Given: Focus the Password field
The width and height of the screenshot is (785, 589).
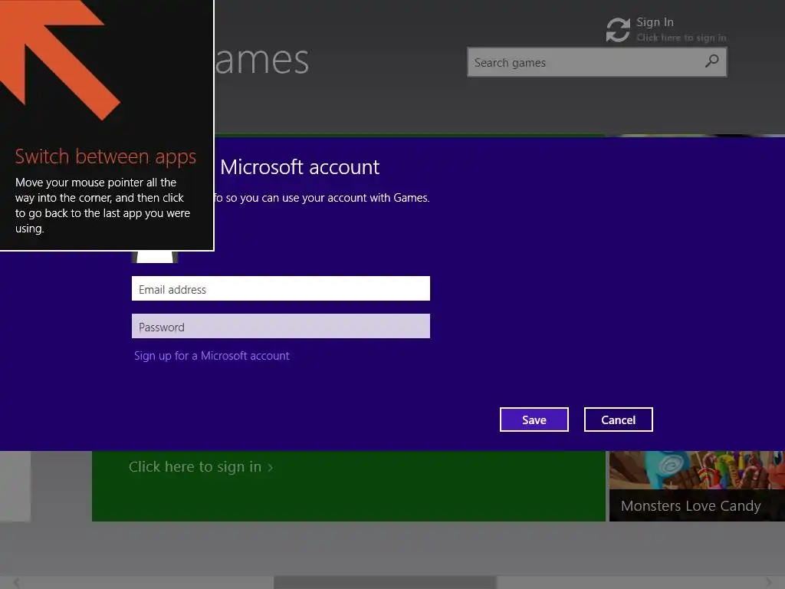Looking at the screenshot, I should (281, 326).
